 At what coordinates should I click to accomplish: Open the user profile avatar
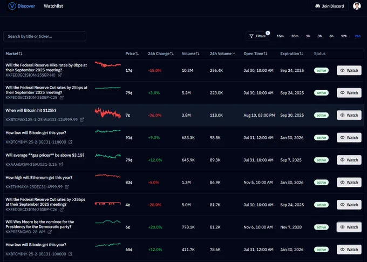point(357,6)
